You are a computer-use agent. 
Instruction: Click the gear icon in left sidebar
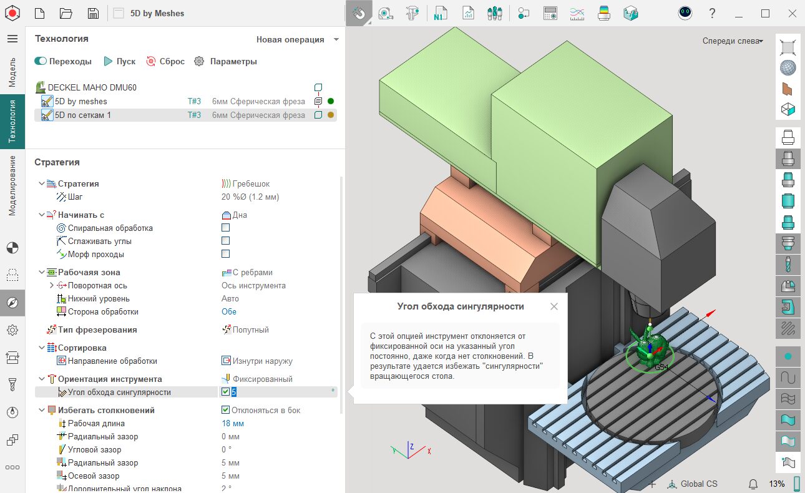tap(12, 329)
